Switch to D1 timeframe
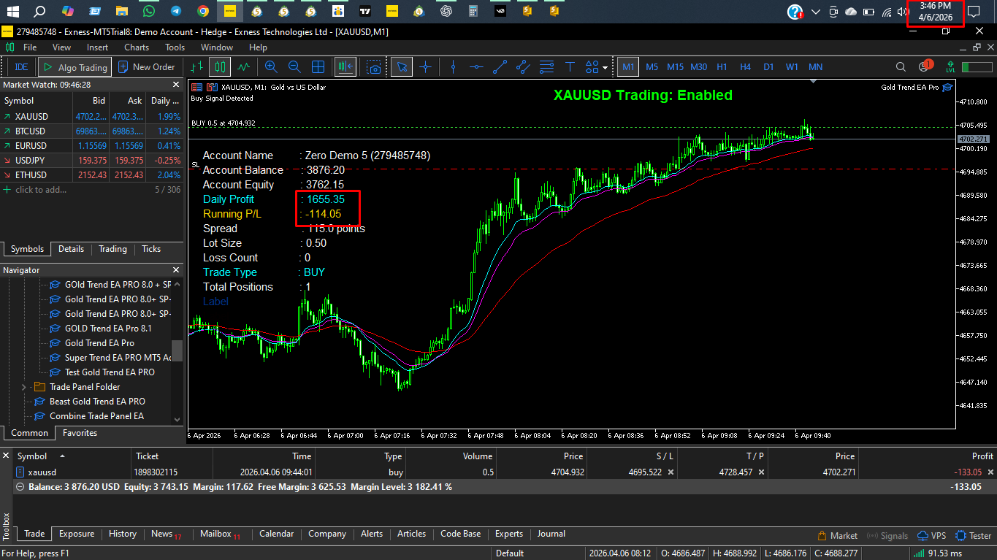The height and width of the screenshot is (560, 997). pyautogui.click(x=768, y=67)
